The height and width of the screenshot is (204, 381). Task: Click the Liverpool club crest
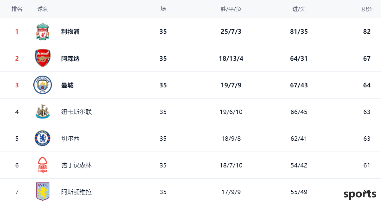(x=43, y=31)
